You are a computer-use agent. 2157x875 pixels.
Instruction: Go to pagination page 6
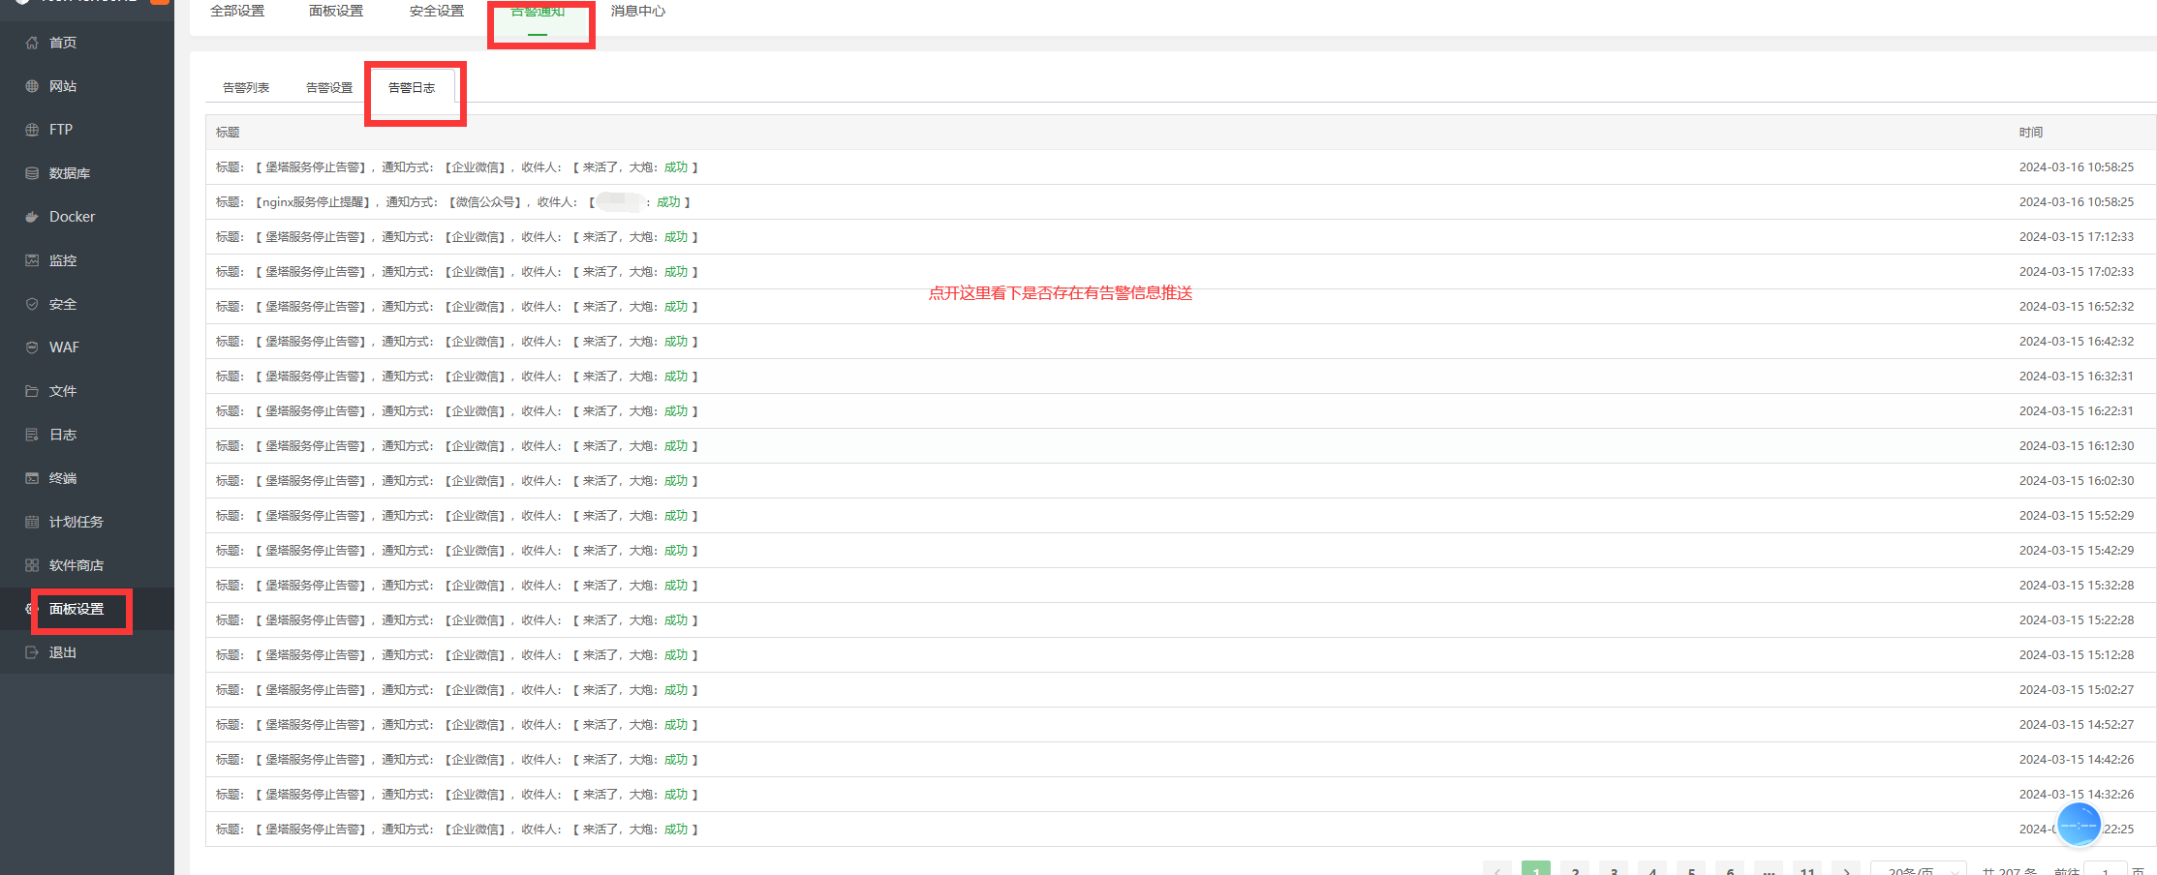[1730, 869]
